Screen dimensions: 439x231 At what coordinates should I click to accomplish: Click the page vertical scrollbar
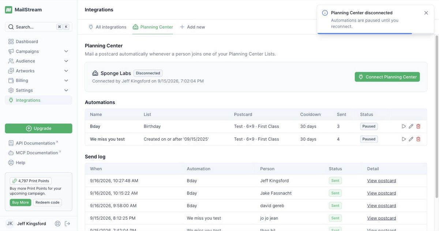[x=436, y=117]
